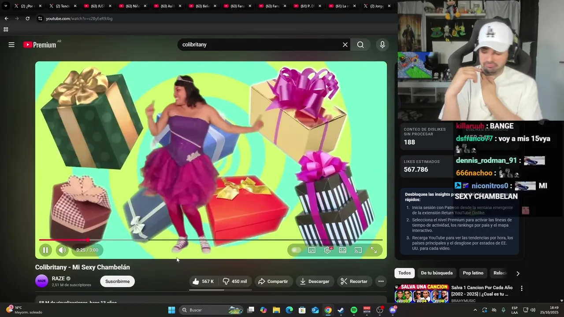Viewport: 564px width, 317px height.
Task: Like the video showing 567 K
Action: click(203, 281)
